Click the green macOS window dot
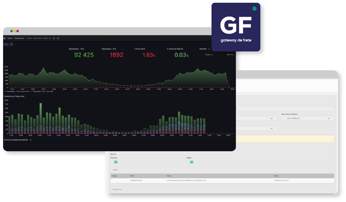 [11, 31]
